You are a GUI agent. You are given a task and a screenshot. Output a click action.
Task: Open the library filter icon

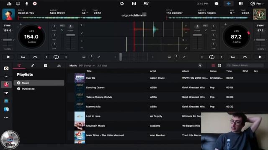point(200,65)
